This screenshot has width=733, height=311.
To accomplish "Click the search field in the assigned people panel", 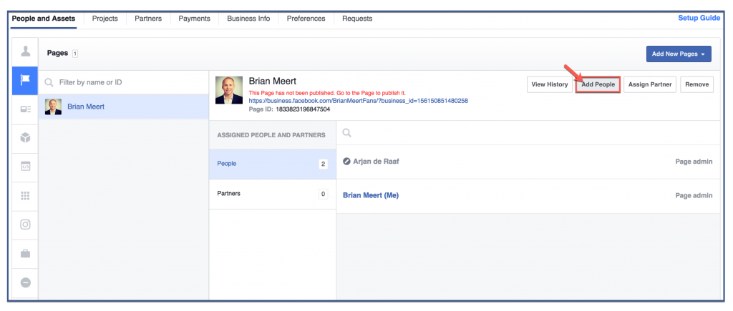I will pyautogui.click(x=528, y=132).
